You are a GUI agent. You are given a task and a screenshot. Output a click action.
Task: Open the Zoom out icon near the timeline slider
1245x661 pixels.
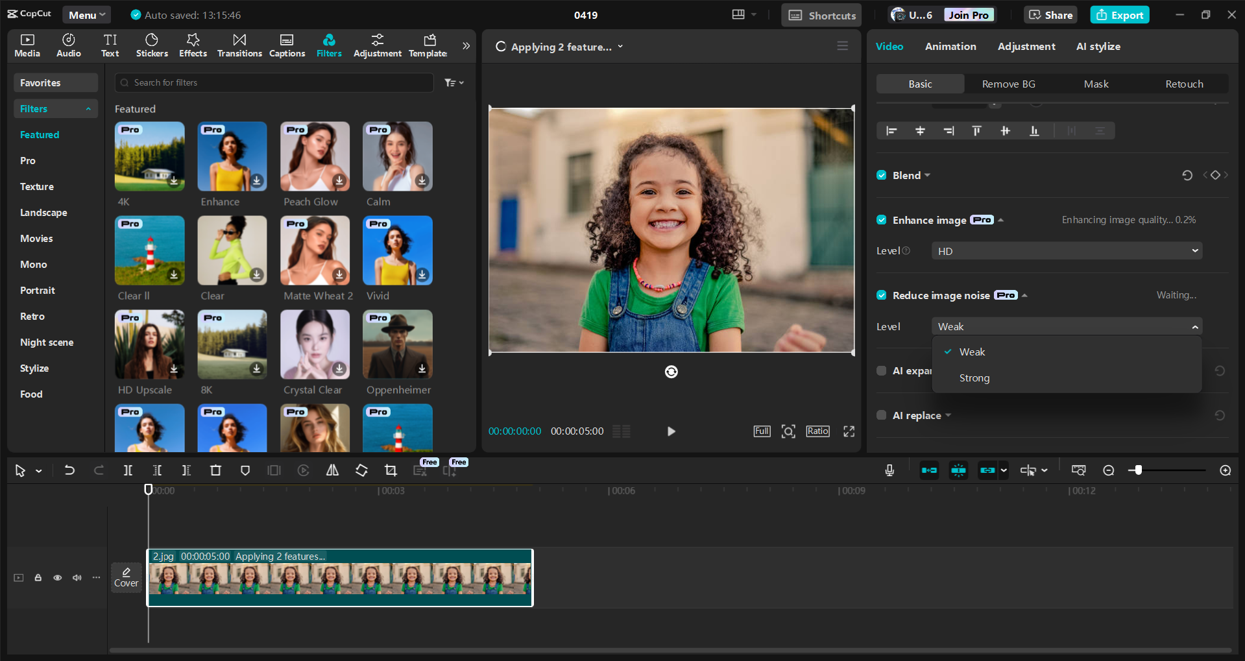[1108, 470]
